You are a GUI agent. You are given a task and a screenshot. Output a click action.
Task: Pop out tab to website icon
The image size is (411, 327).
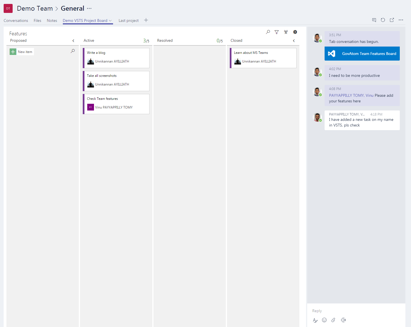(x=392, y=20)
